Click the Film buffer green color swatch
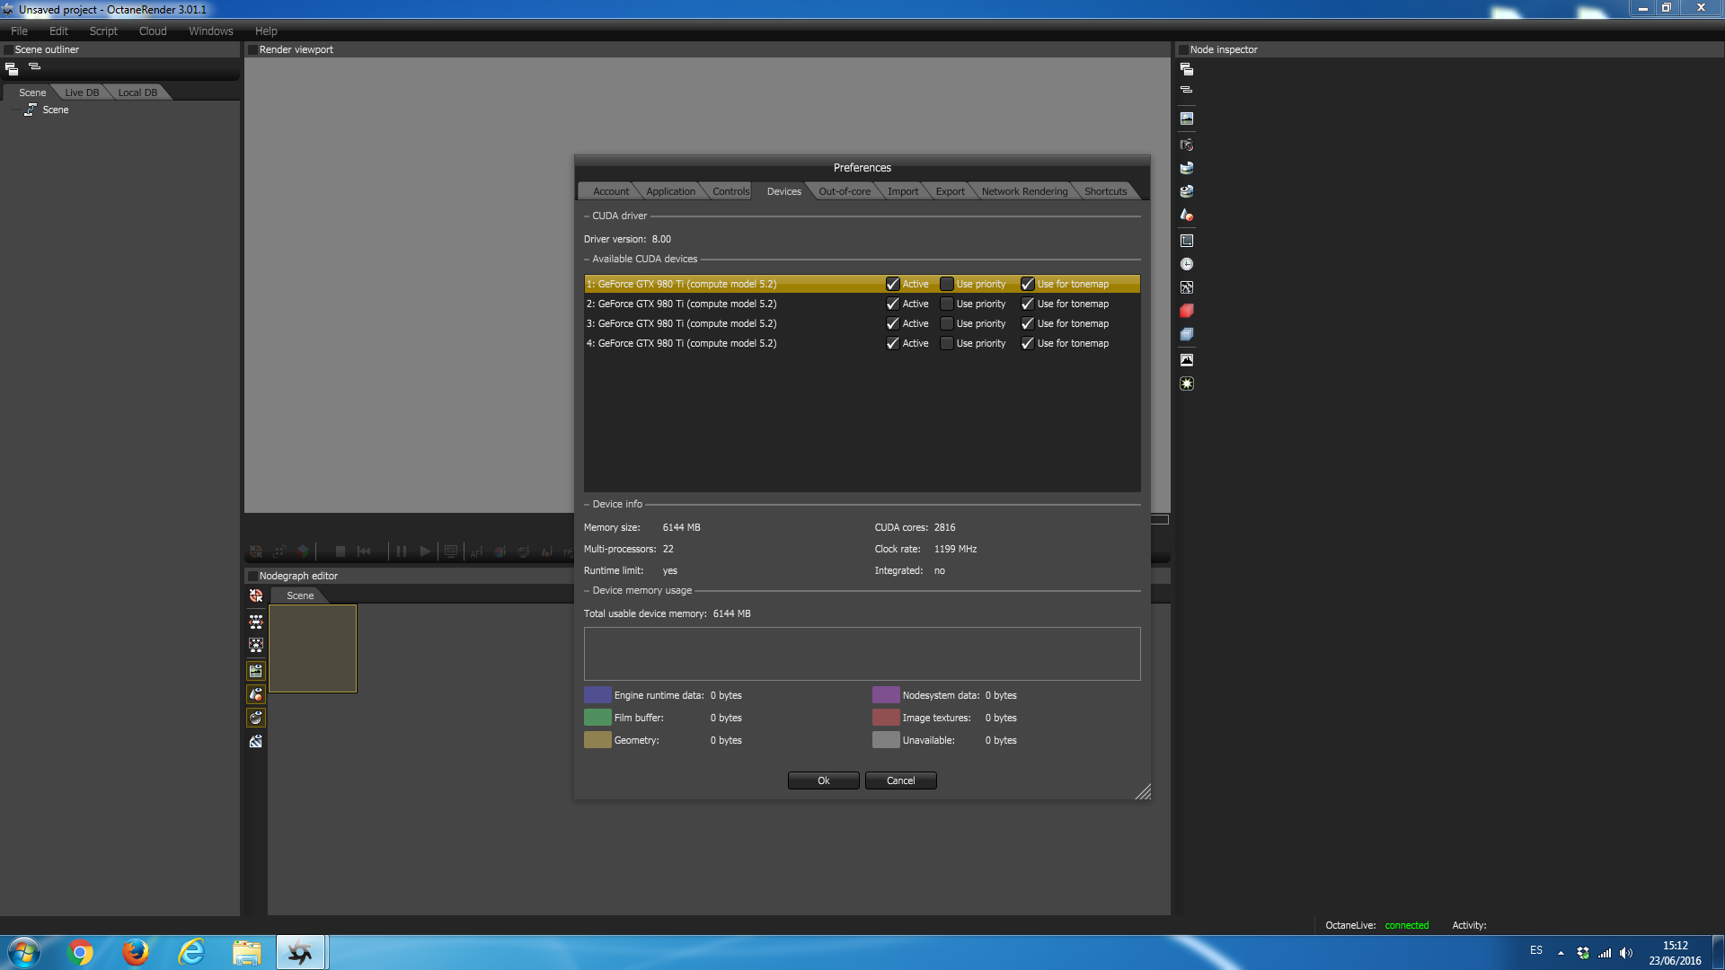Viewport: 1725px width, 970px height. coord(597,718)
